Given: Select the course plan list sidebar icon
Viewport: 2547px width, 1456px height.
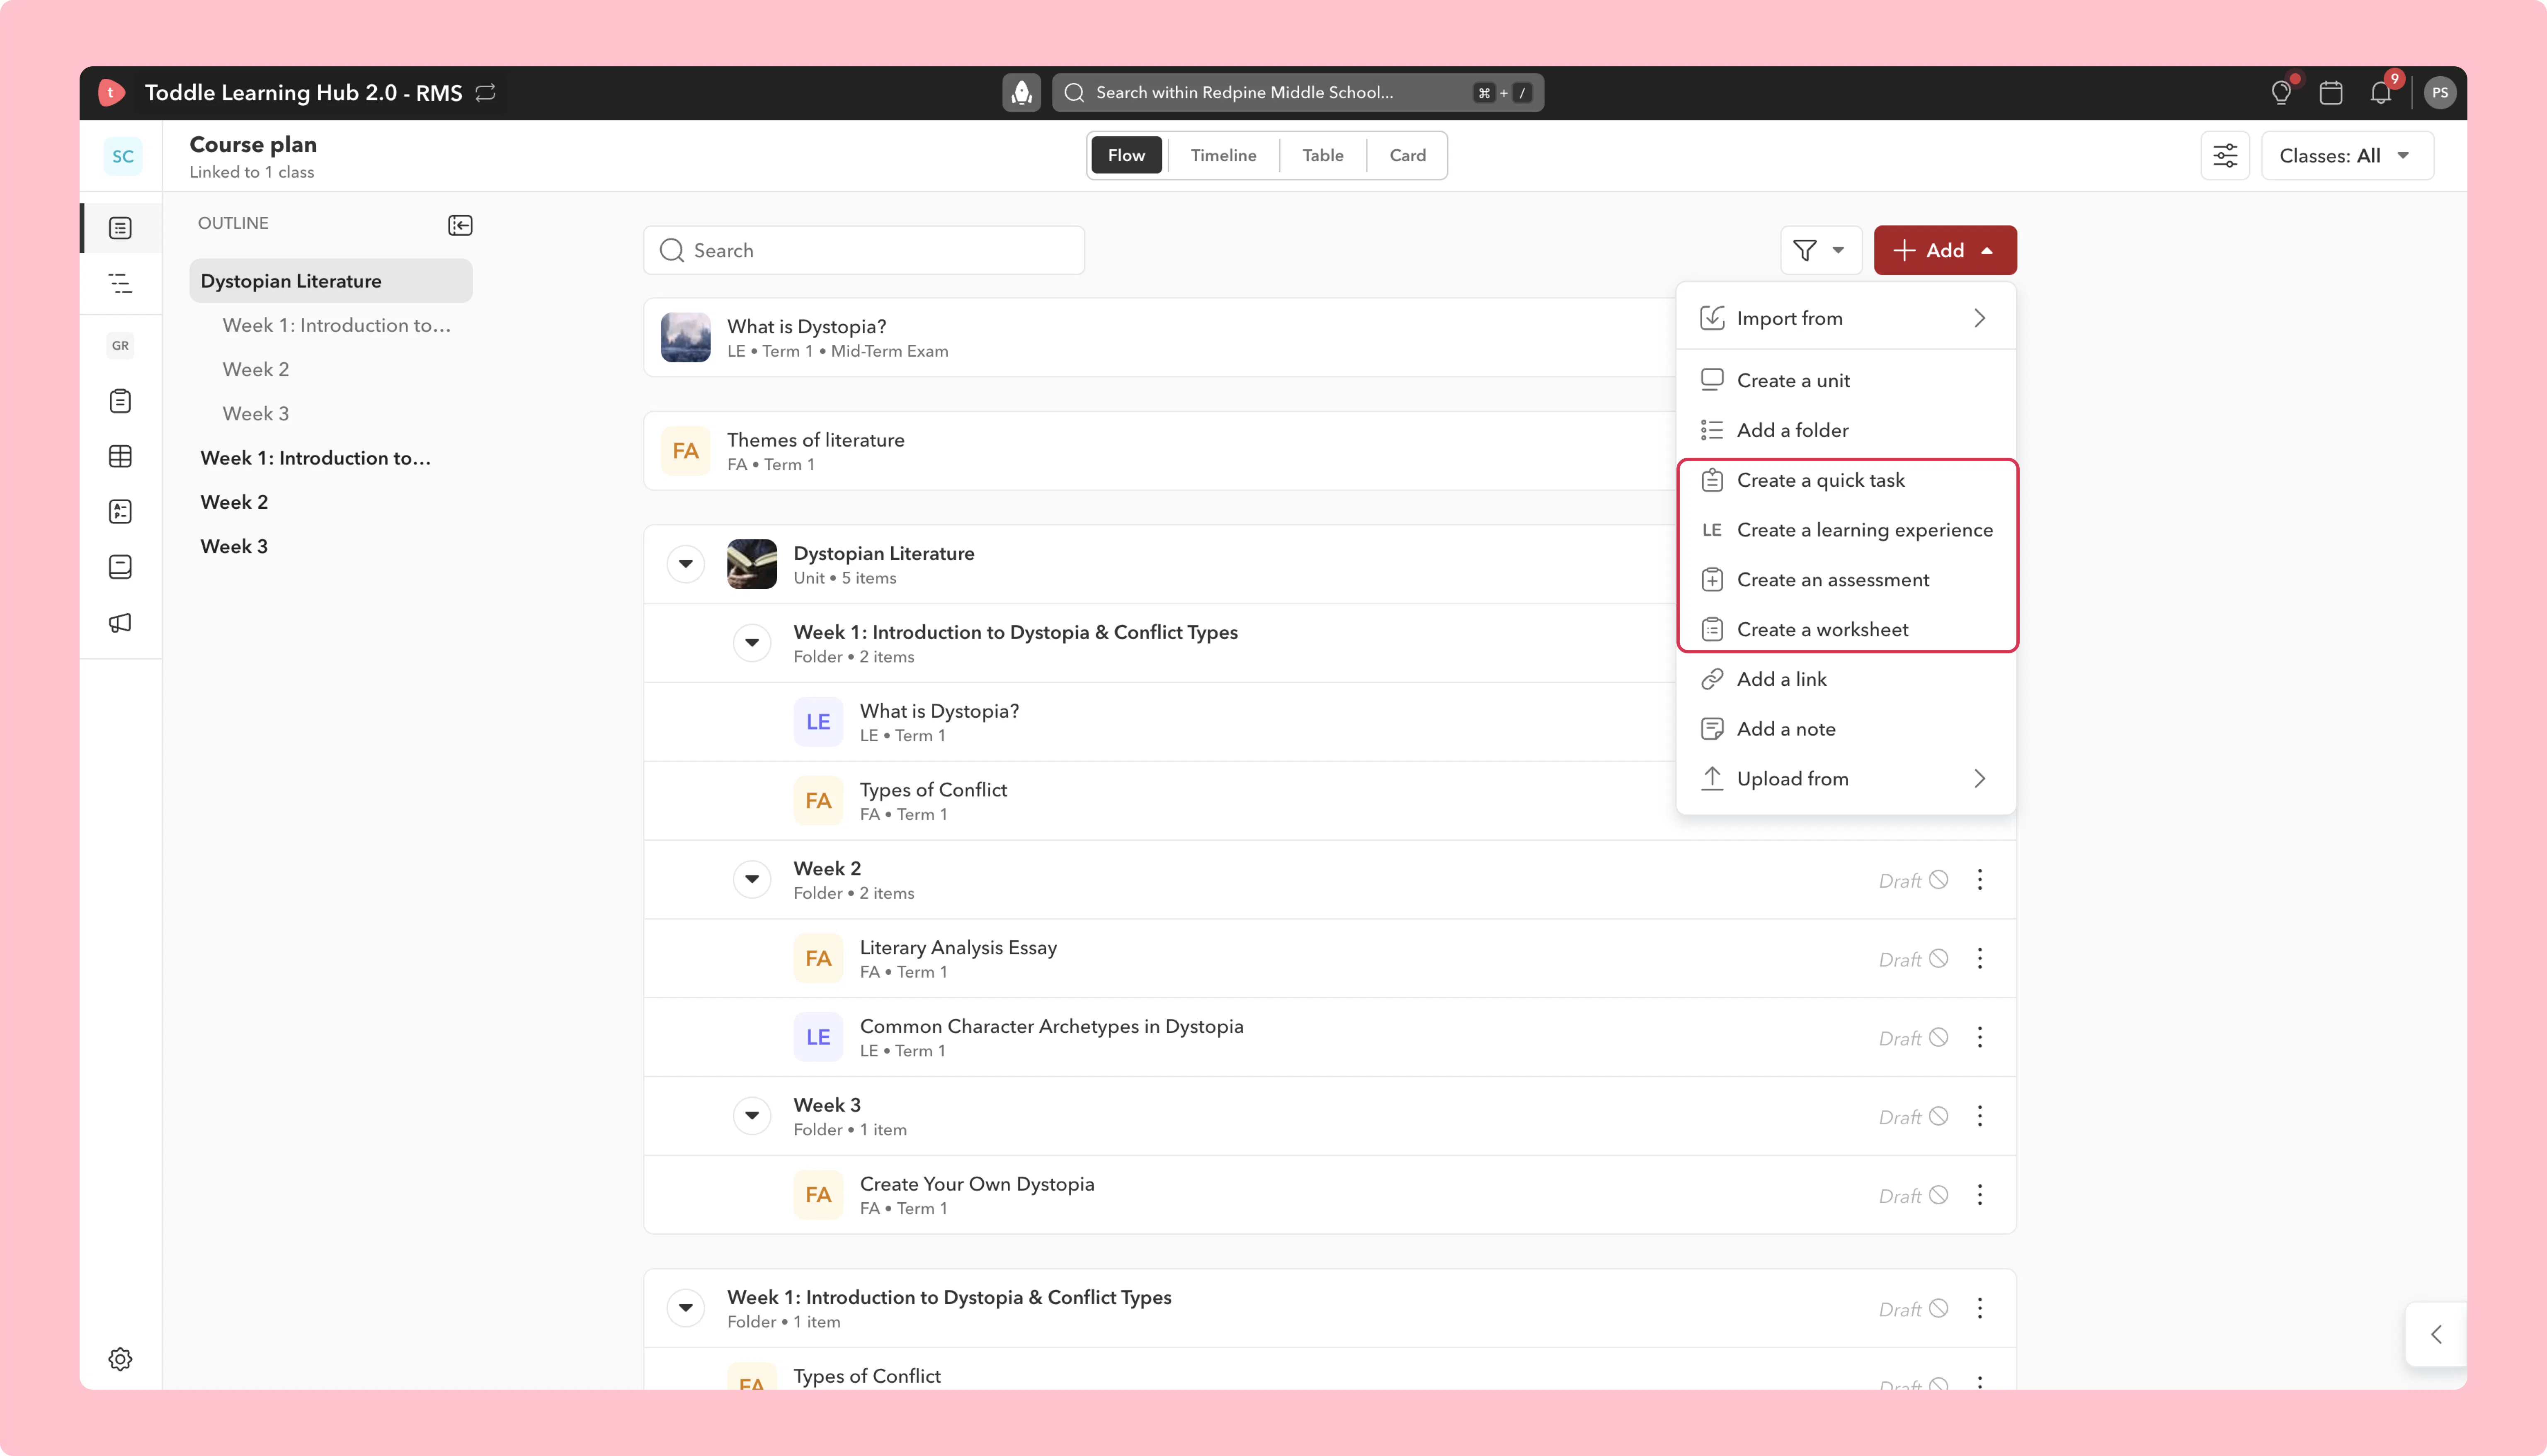Looking at the screenshot, I should [120, 228].
